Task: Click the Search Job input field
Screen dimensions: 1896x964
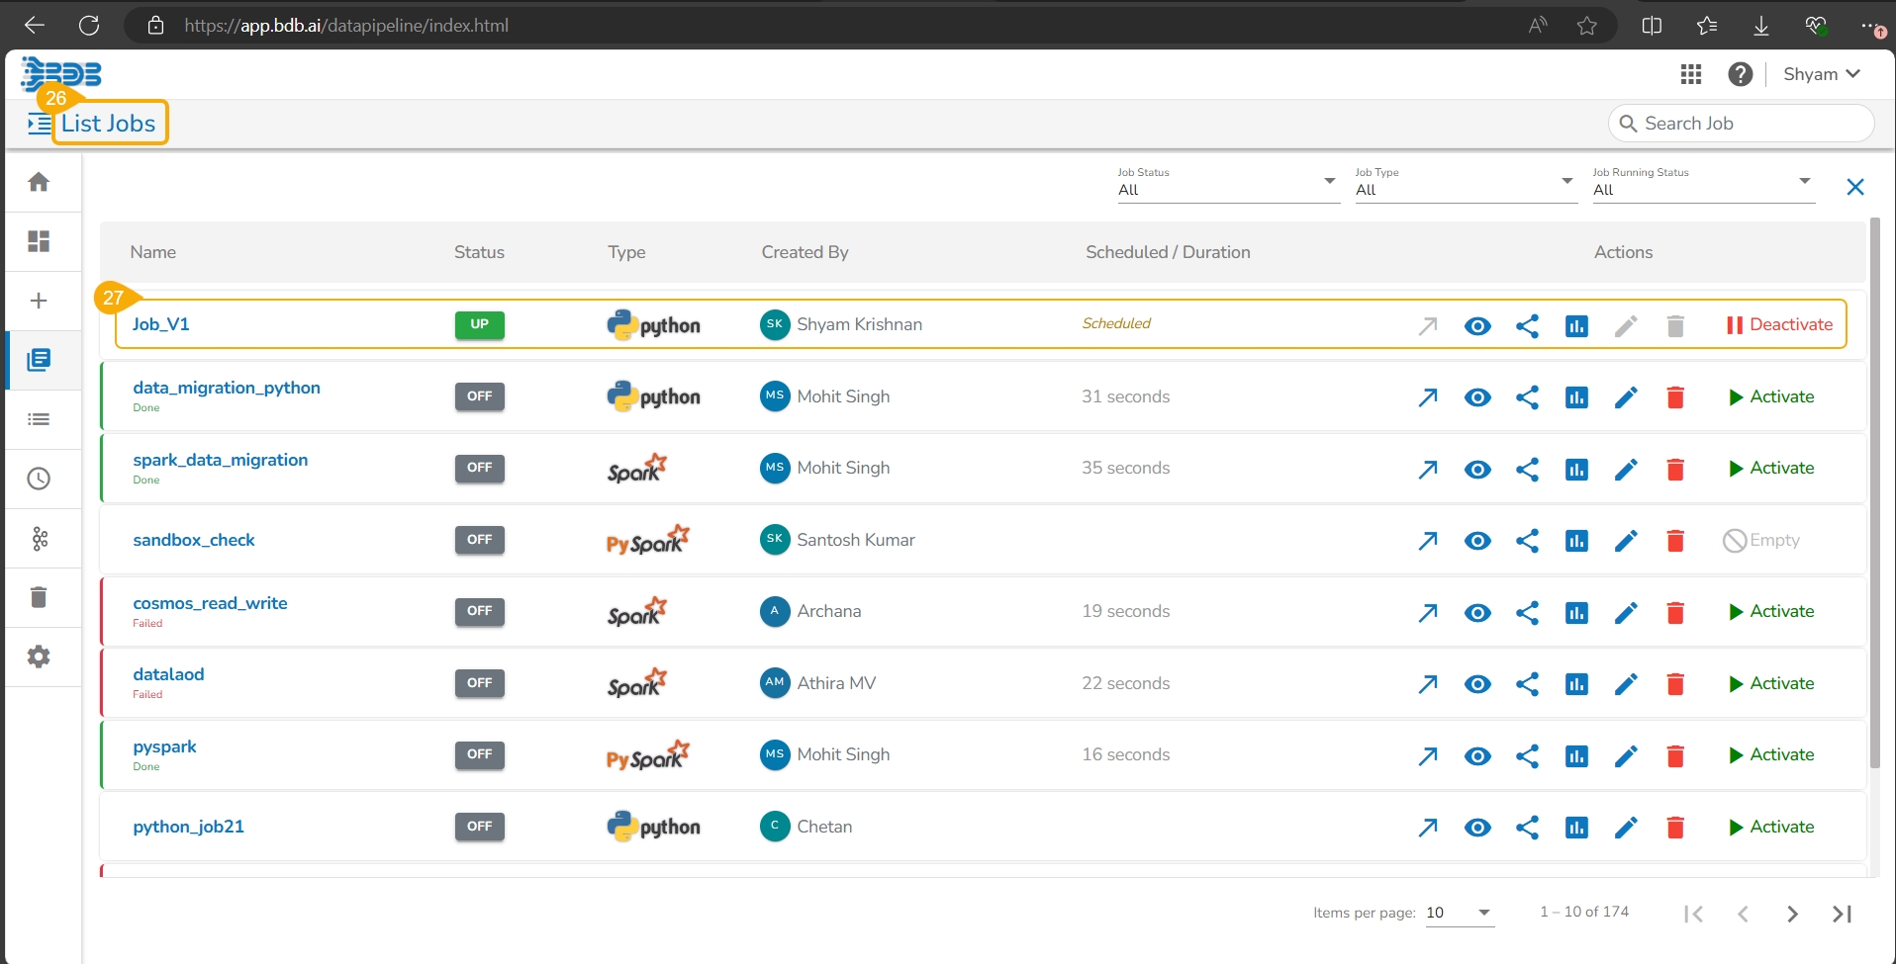Action: [1752, 124]
